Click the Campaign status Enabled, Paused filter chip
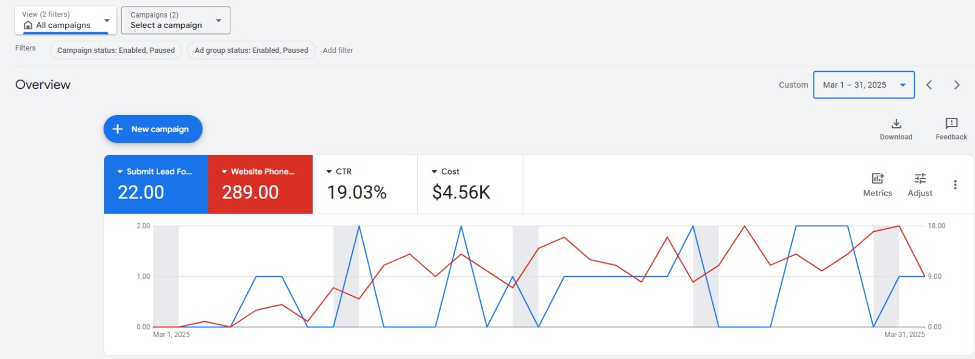The width and height of the screenshot is (975, 359). 116,50
